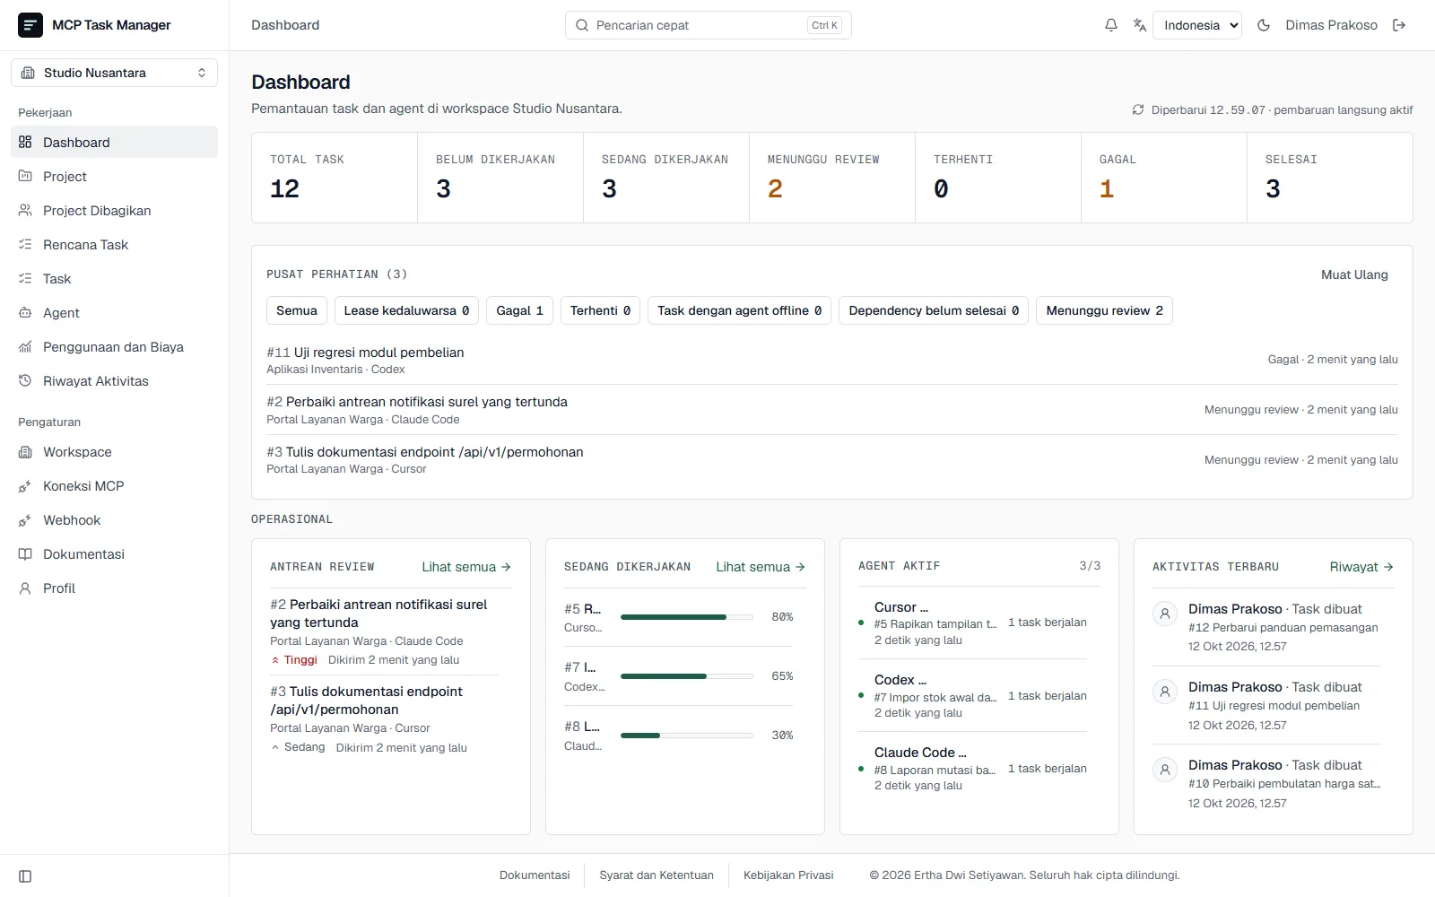This screenshot has width=1435, height=897.
Task: Select the Semua filter chip
Action: pos(297,310)
